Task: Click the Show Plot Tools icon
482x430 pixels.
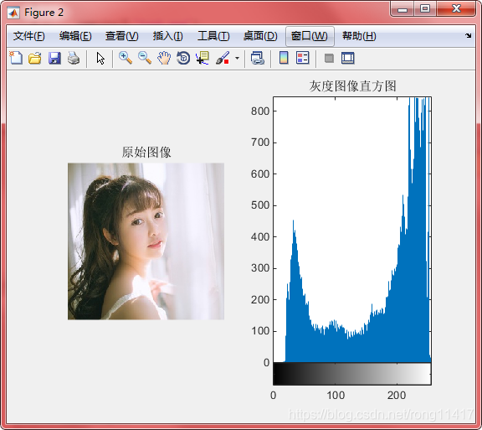Action: click(348, 58)
